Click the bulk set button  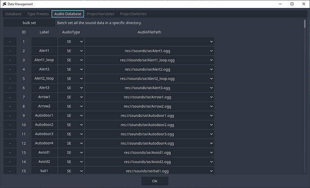(29, 23)
